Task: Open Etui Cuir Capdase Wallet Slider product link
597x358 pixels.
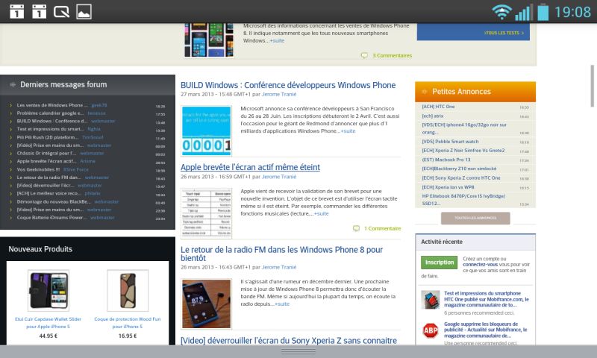Action: point(49,323)
